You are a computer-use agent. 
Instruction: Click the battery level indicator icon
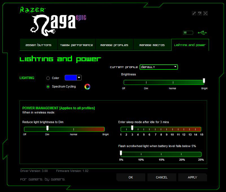[x=188, y=33]
